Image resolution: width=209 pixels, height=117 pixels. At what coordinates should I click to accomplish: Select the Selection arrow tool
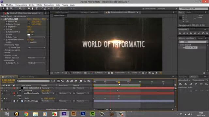[x=4, y=8]
